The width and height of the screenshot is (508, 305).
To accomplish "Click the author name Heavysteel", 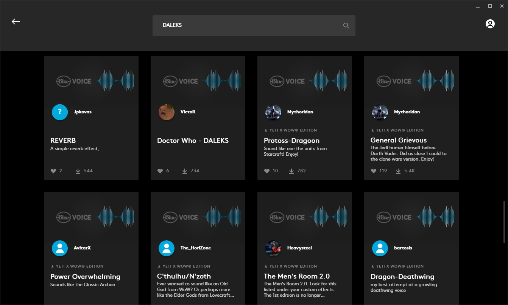I will coord(301,248).
